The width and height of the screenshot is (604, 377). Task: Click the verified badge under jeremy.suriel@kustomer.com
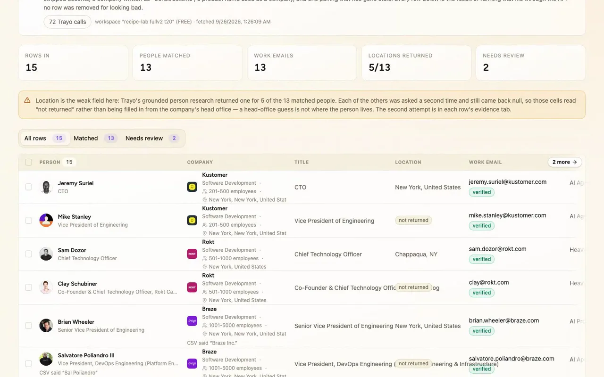point(482,192)
